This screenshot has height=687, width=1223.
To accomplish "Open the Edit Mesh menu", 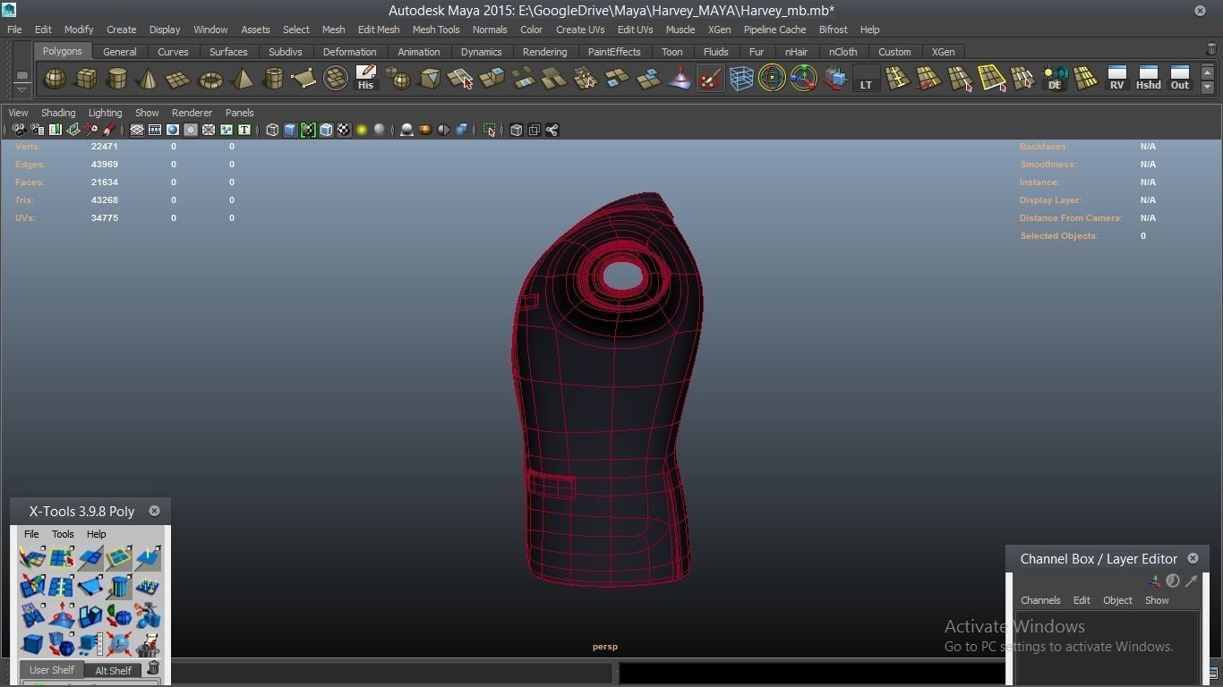I will click(379, 30).
